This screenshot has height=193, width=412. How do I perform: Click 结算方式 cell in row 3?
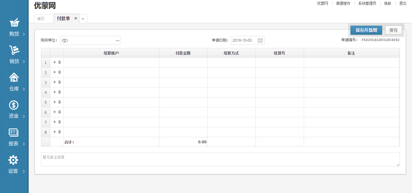[231, 82]
